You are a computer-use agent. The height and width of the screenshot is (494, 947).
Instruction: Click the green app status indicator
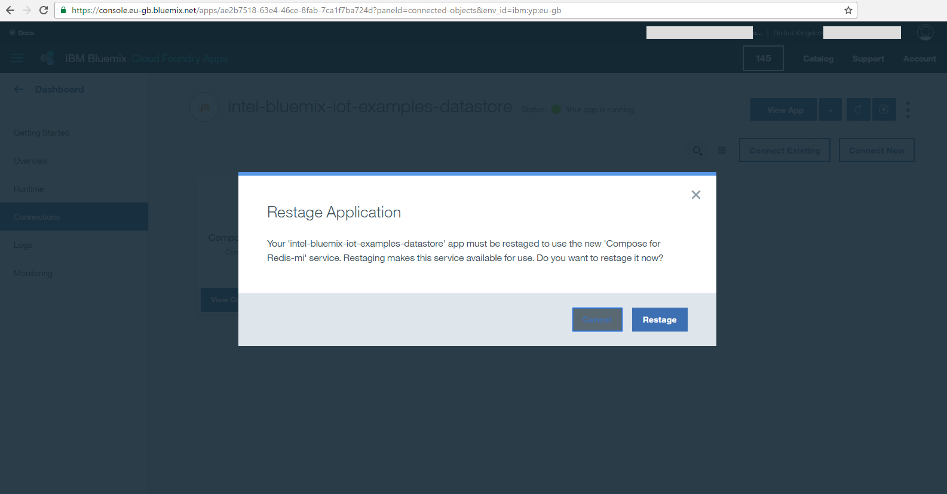(x=556, y=109)
